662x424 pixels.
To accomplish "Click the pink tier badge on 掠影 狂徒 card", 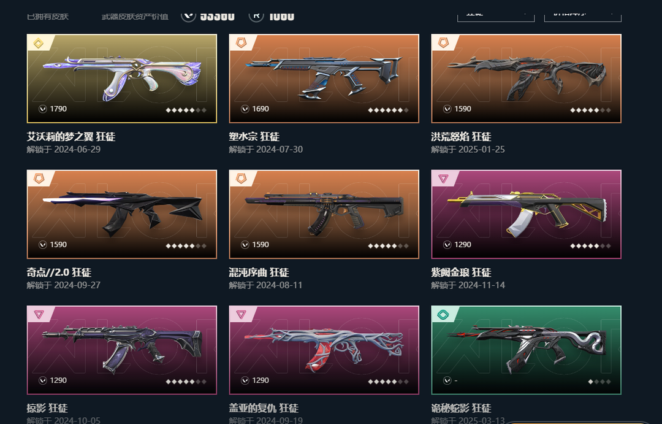I will click(39, 315).
